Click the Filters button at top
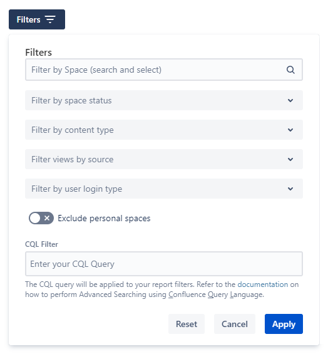The image size is (328, 354). (x=37, y=19)
